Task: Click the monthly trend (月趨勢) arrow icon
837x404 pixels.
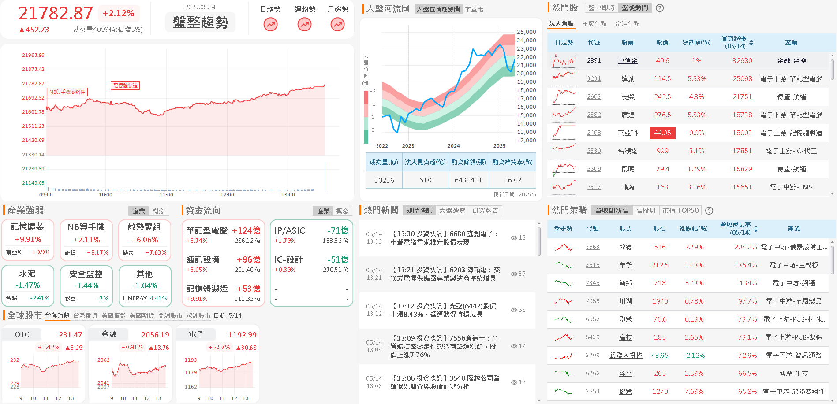Action: 338,25
